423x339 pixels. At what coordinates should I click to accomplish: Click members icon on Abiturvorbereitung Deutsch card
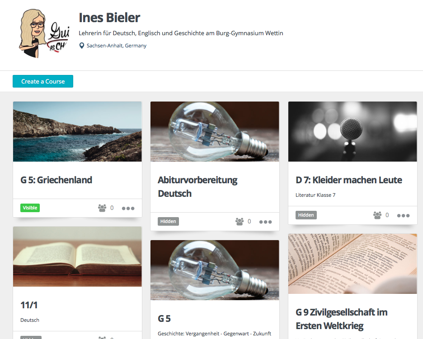click(239, 221)
